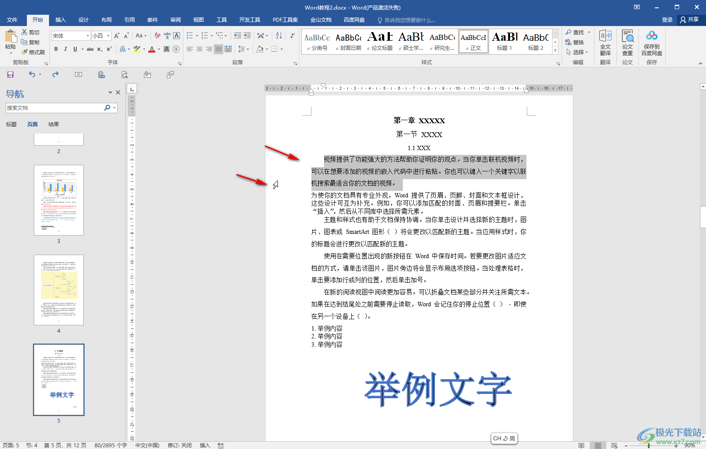
Task: Click the Copy (复制) icon
Action: coord(24,42)
